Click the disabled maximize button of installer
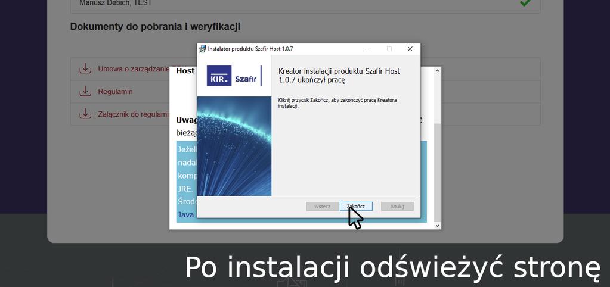Image resolution: width=610 pixels, height=287 pixels. (x=389, y=49)
